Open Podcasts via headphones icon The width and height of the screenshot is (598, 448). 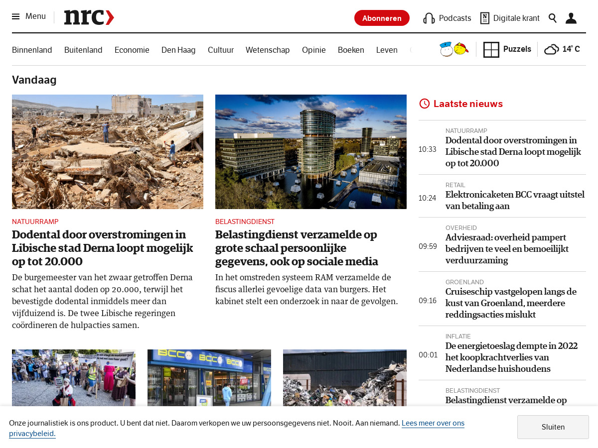(429, 18)
